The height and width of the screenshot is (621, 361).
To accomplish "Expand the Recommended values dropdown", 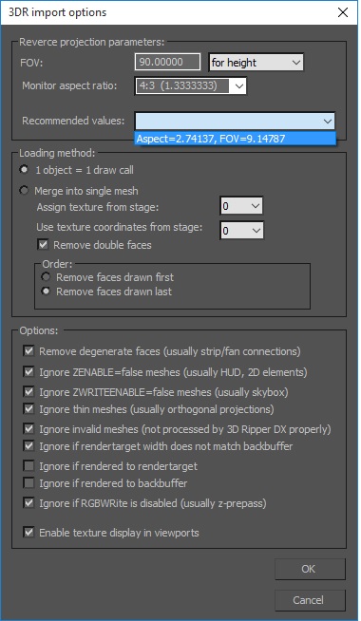I will pyautogui.click(x=235, y=121).
